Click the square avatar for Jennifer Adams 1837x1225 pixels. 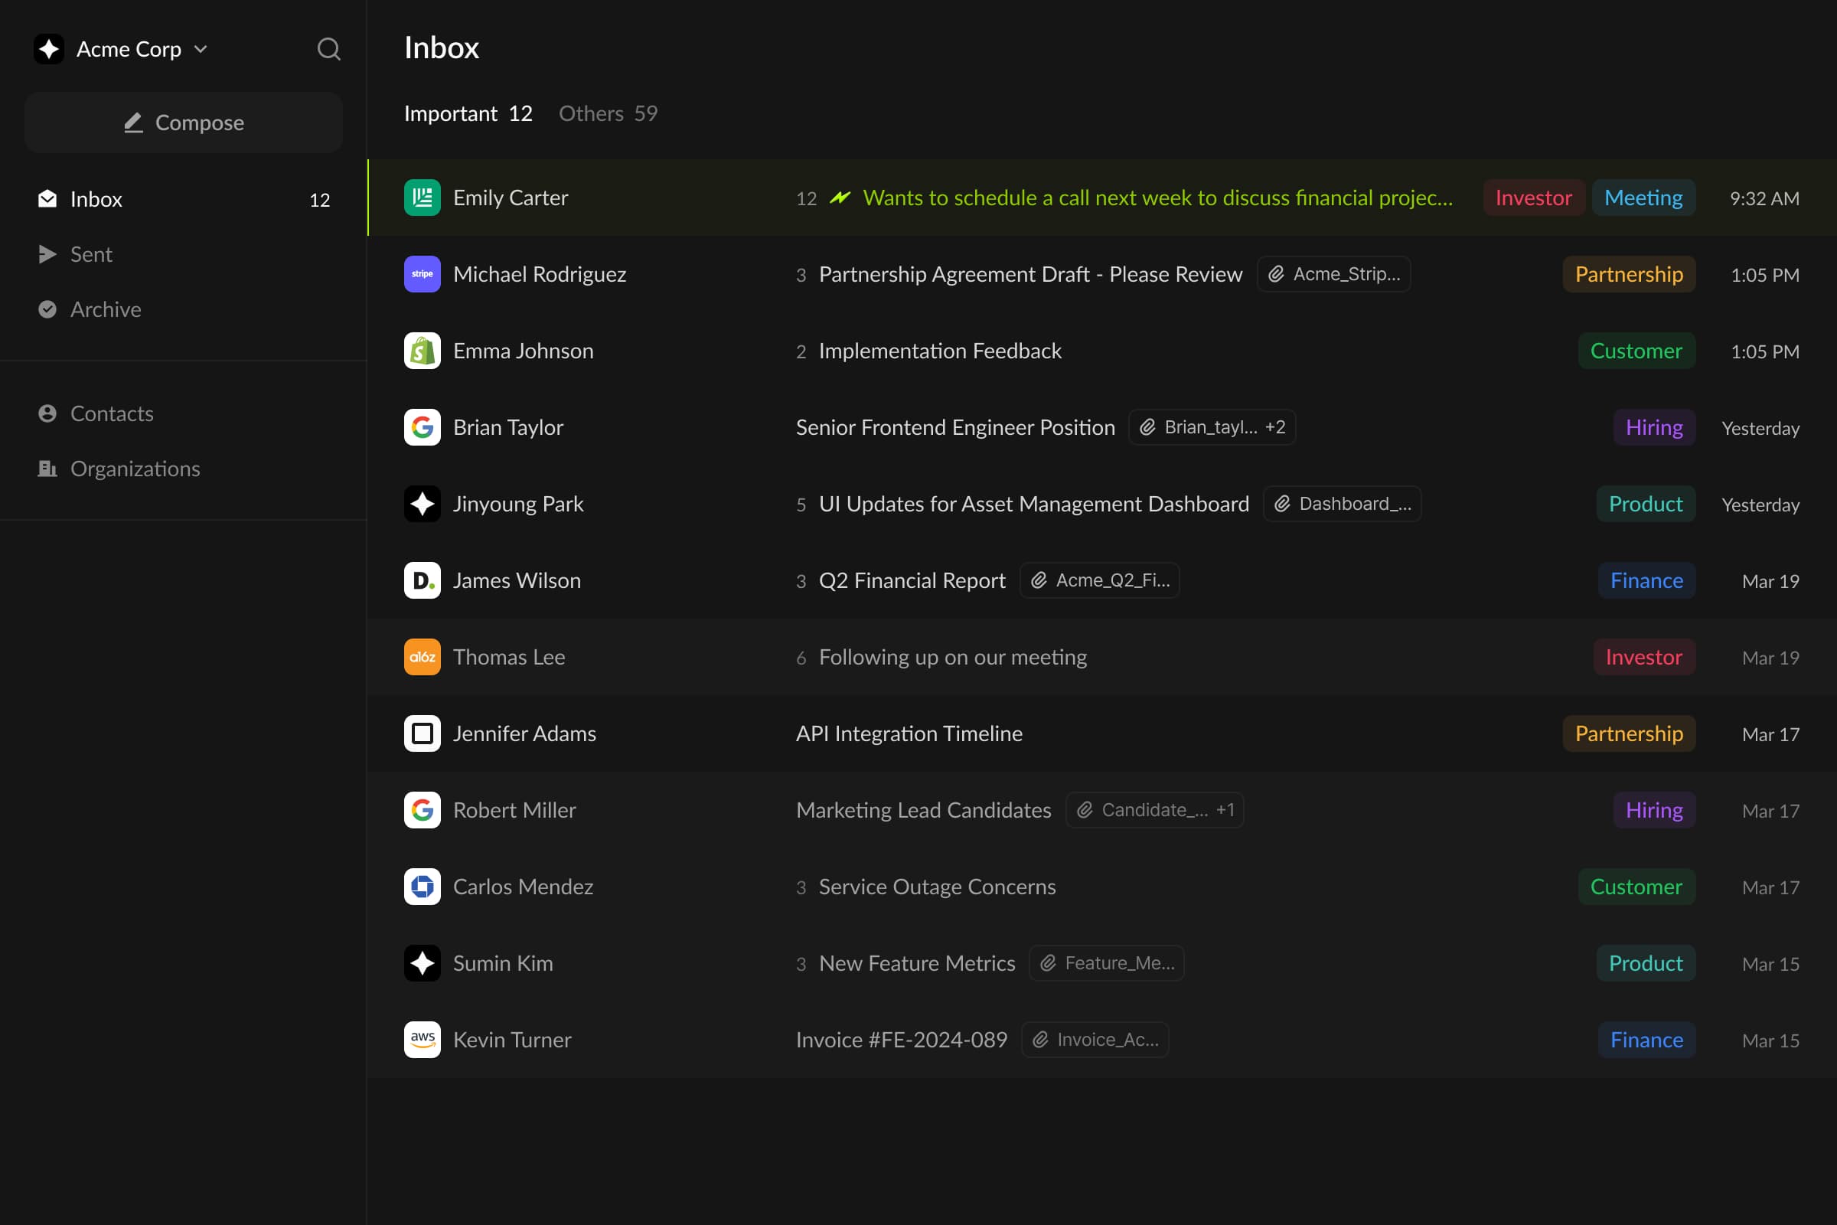pyautogui.click(x=423, y=733)
